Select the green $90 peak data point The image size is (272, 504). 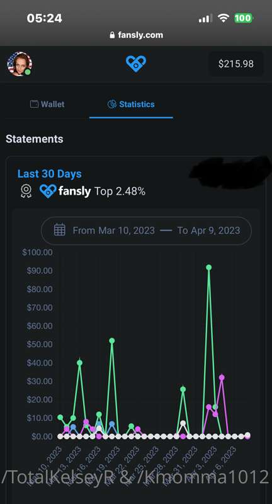[x=209, y=267]
